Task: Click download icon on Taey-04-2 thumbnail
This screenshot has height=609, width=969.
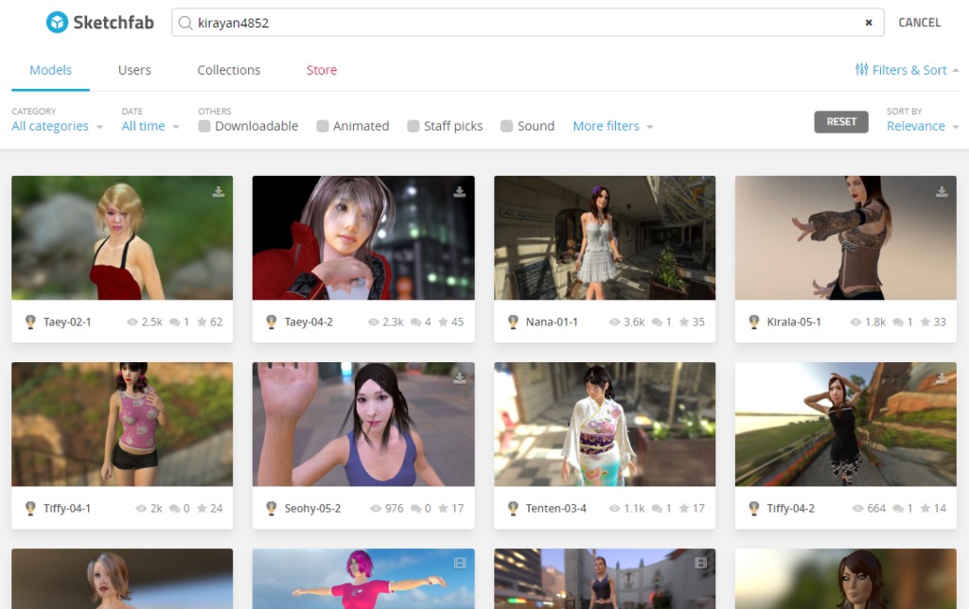Action: [459, 191]
